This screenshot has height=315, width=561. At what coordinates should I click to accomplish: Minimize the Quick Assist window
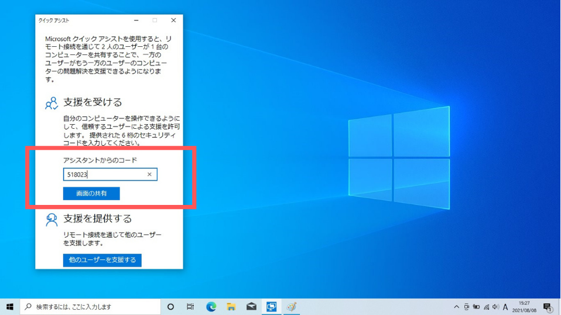point(136,20)
